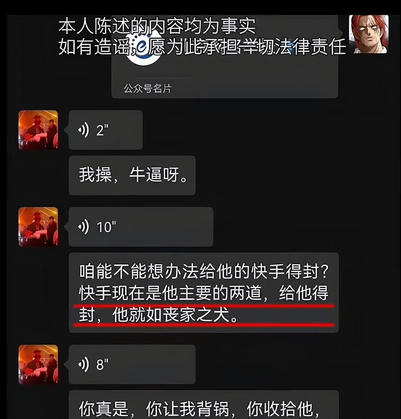
Task: Open the red-haired avatar at top right
Action: click(x=369, y=34)
